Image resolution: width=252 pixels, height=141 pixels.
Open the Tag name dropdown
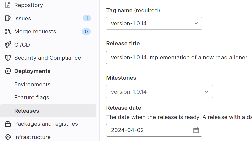(154, 23)
